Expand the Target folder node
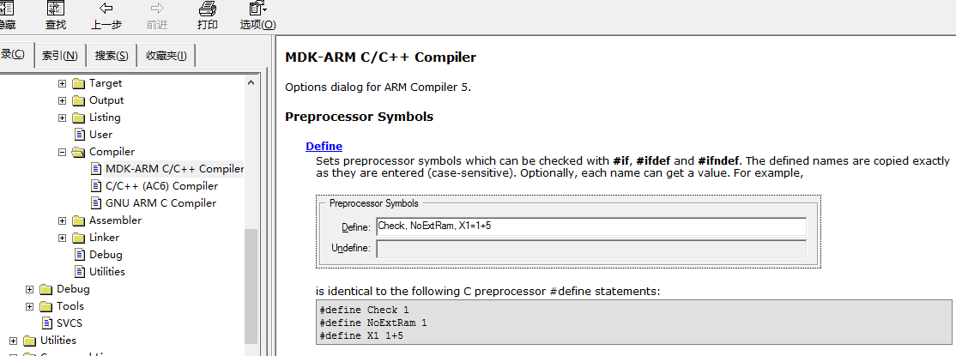The image size is (956, 356). click(62, 83)
